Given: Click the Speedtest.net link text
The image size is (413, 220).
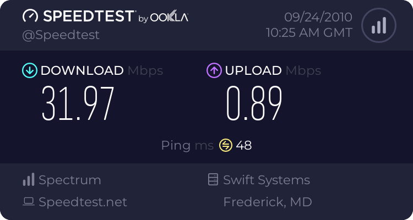Looking at the screenshot, I should tap(83, 202).
